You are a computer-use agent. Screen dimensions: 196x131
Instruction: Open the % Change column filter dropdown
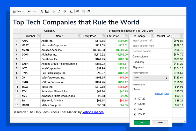click(153, 36)
